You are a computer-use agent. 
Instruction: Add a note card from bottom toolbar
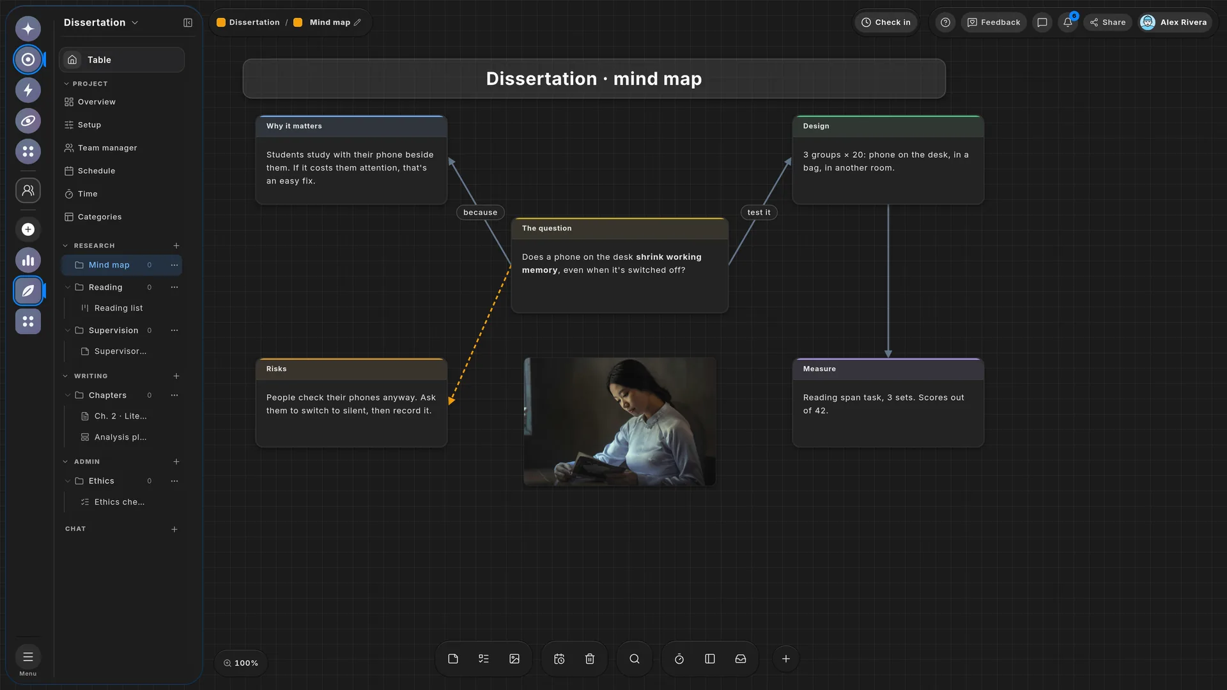click(x=453, y=659)
